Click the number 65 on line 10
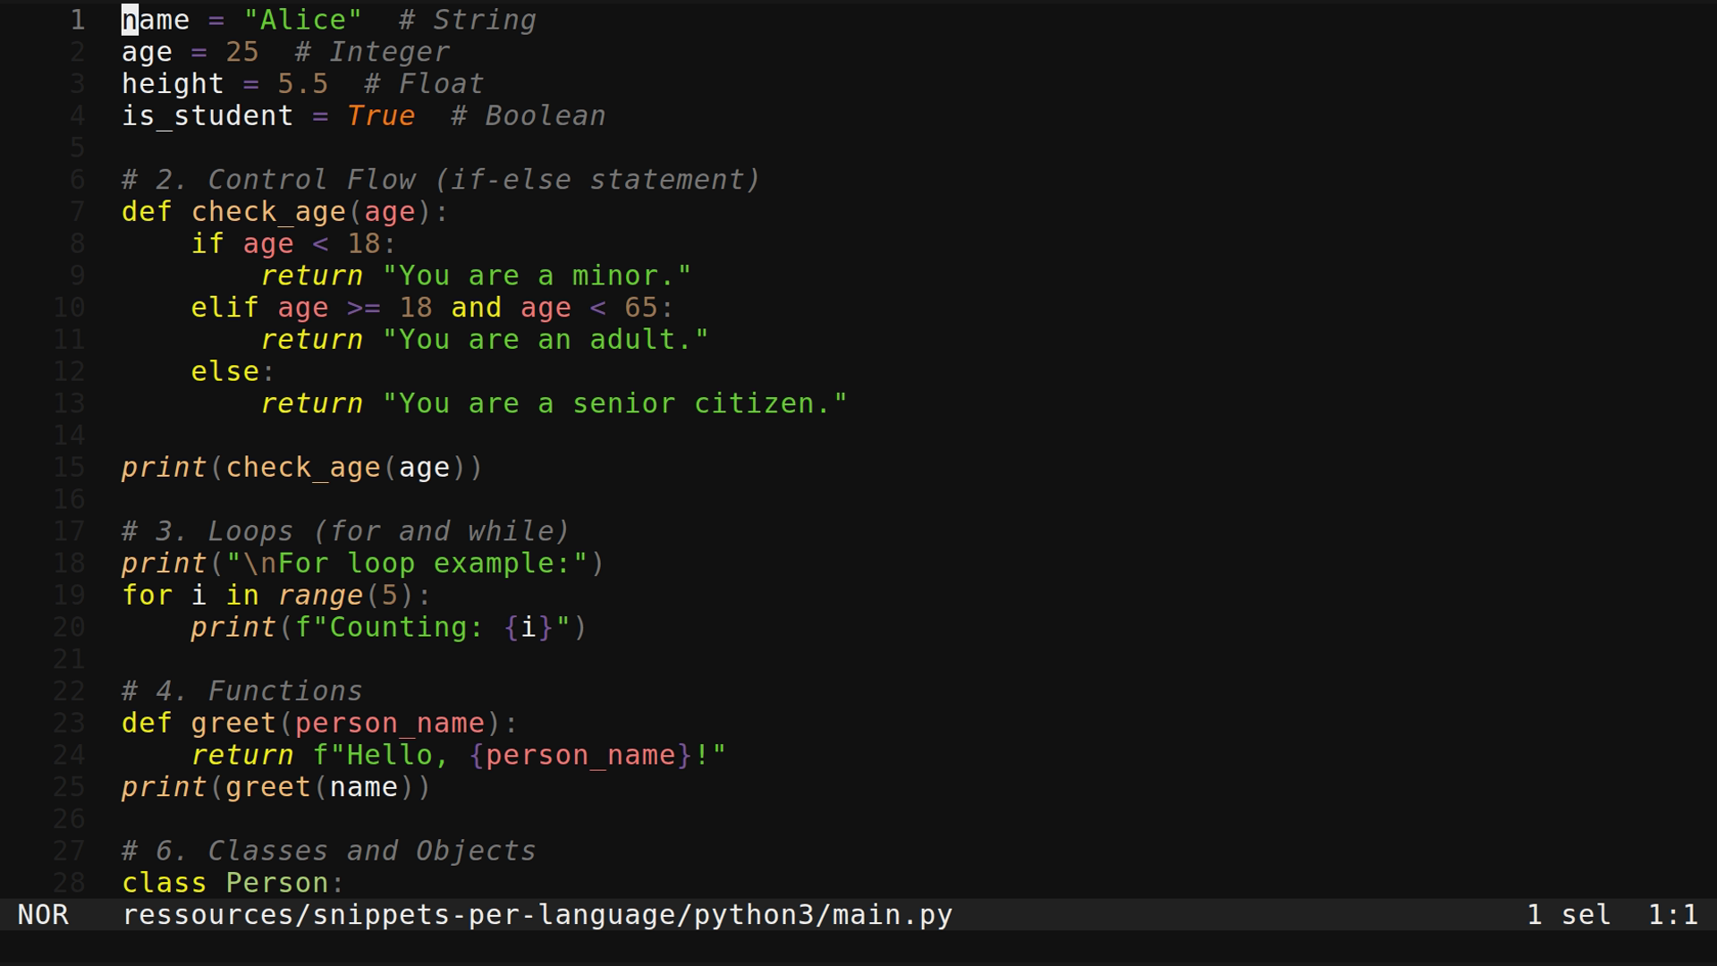Viewport: 1717px width, 966px height. (640, 308)
